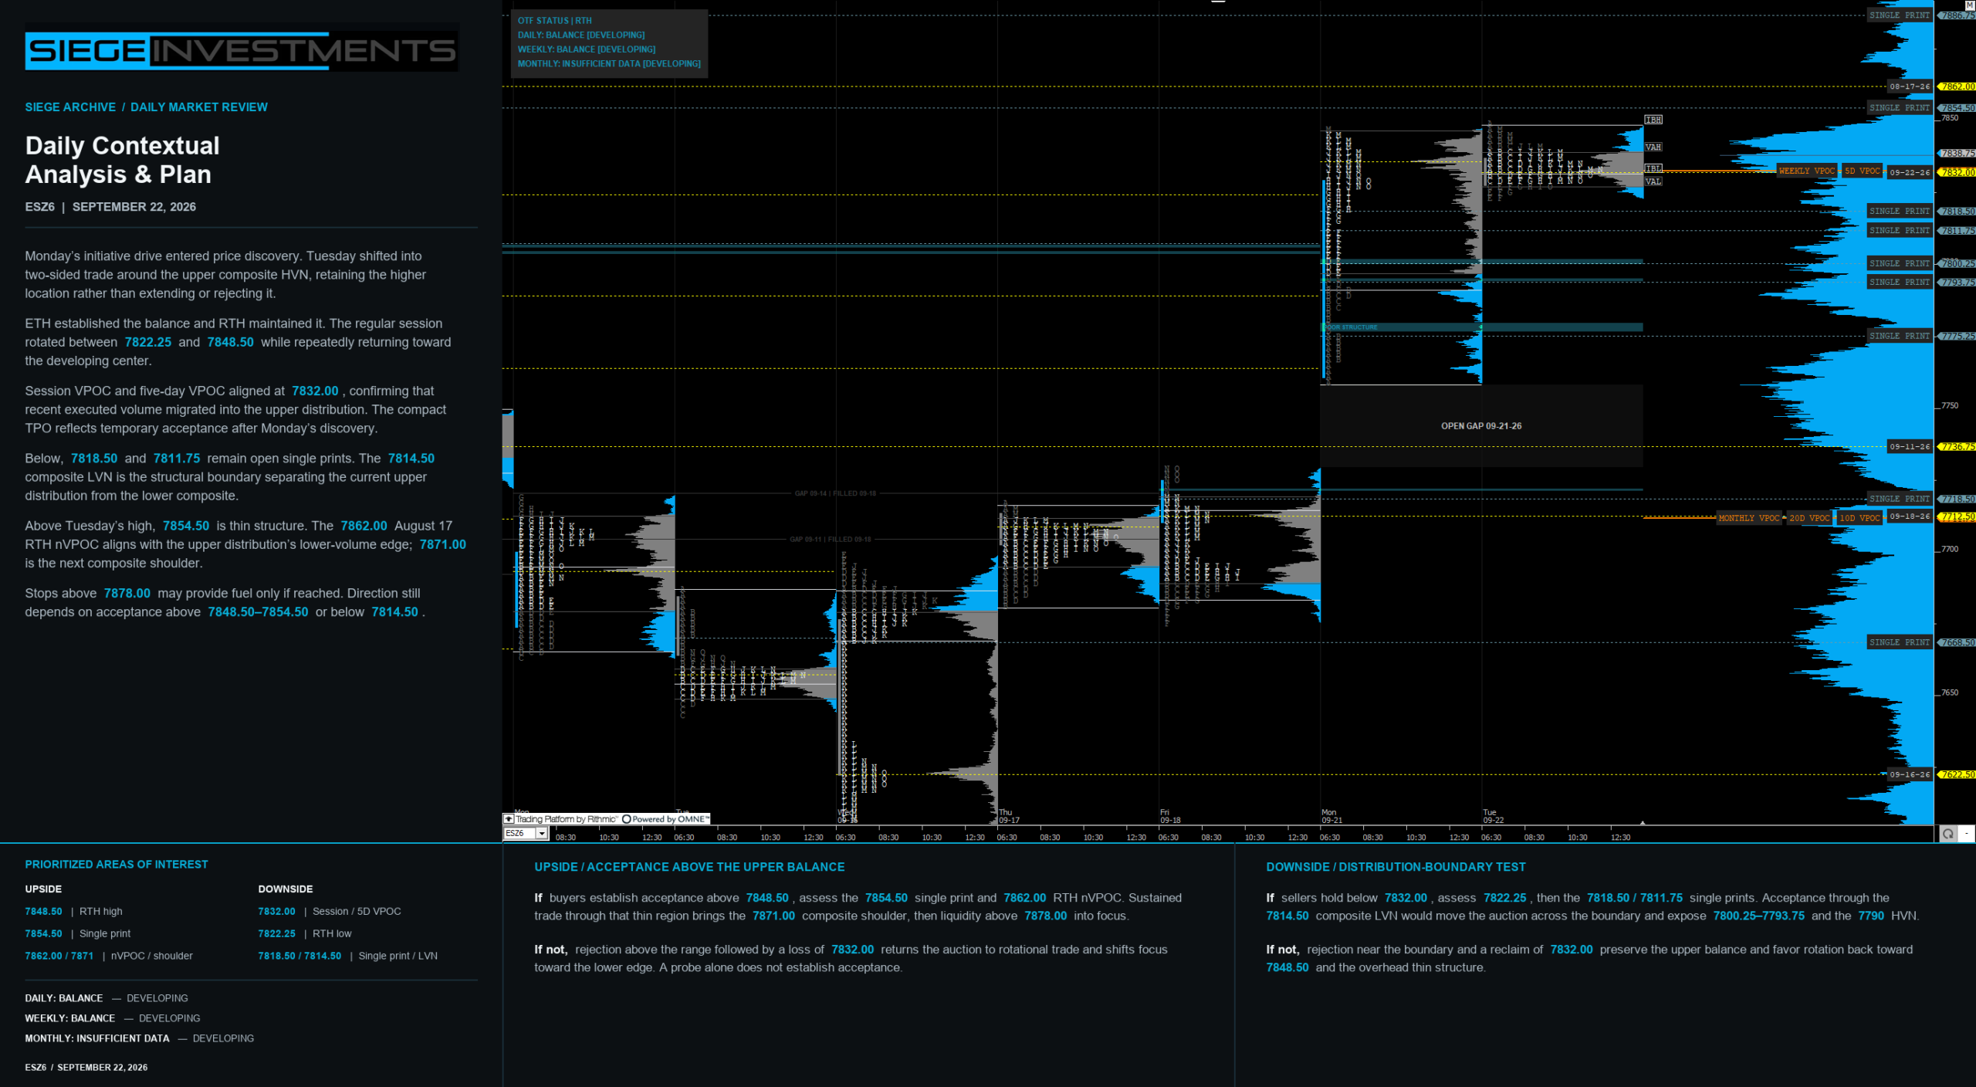Viewport: 1976px width, 1087px height.
Task: Click the SINGLE PRINT label beside 7775.25
Action: pyautogui.click(x=1900, y=336)
